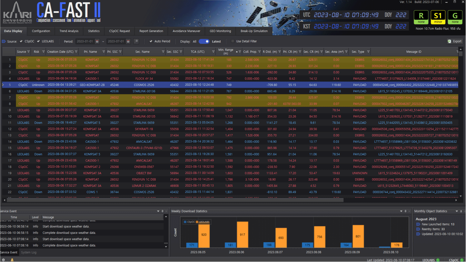This screenshot has height=262, width=466.
Task: Click the table vertical scrollbar thumb
Action: (x=461, y=54)
